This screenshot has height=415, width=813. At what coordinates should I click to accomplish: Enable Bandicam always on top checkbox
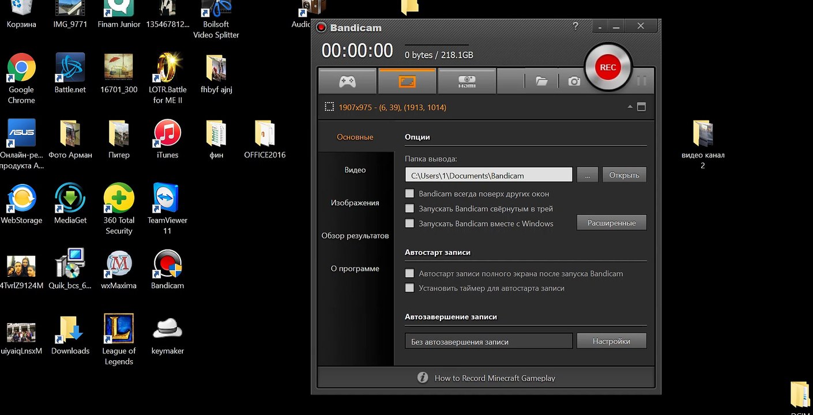410,194
